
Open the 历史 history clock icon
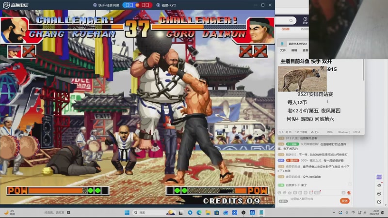[305, 19]
